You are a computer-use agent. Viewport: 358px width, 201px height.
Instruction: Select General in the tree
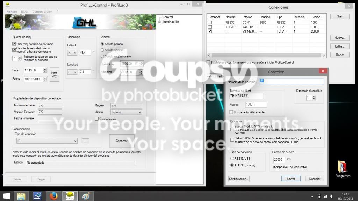167,17
